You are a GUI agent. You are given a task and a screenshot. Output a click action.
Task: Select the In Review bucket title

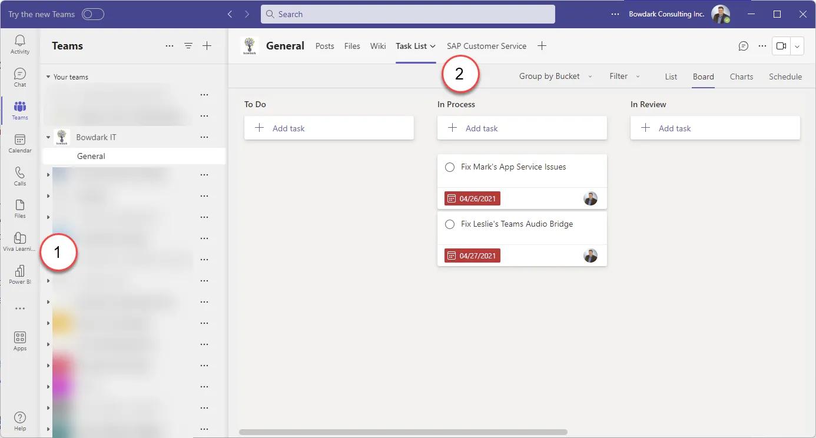pos(648,104)
